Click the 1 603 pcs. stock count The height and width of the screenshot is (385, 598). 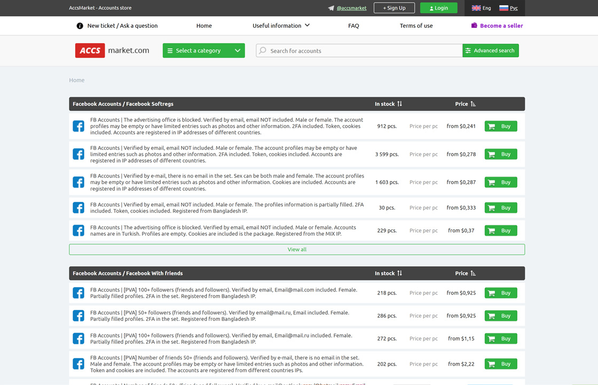[x=387, y=182]
